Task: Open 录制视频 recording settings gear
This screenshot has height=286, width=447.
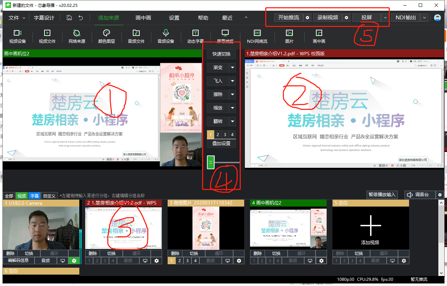Action: (x=347, y=18)
